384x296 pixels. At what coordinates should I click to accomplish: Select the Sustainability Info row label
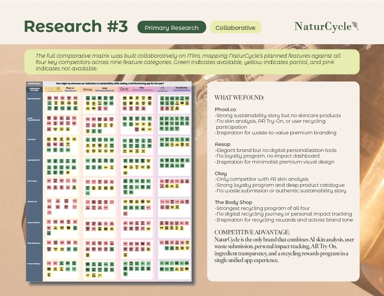coord(33,160)
